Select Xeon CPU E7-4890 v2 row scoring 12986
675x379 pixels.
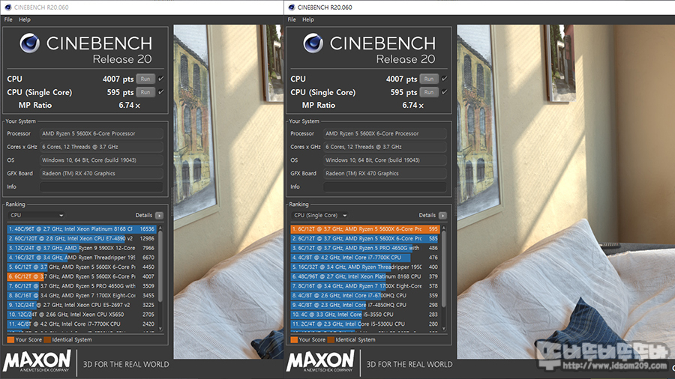[82, 238]
